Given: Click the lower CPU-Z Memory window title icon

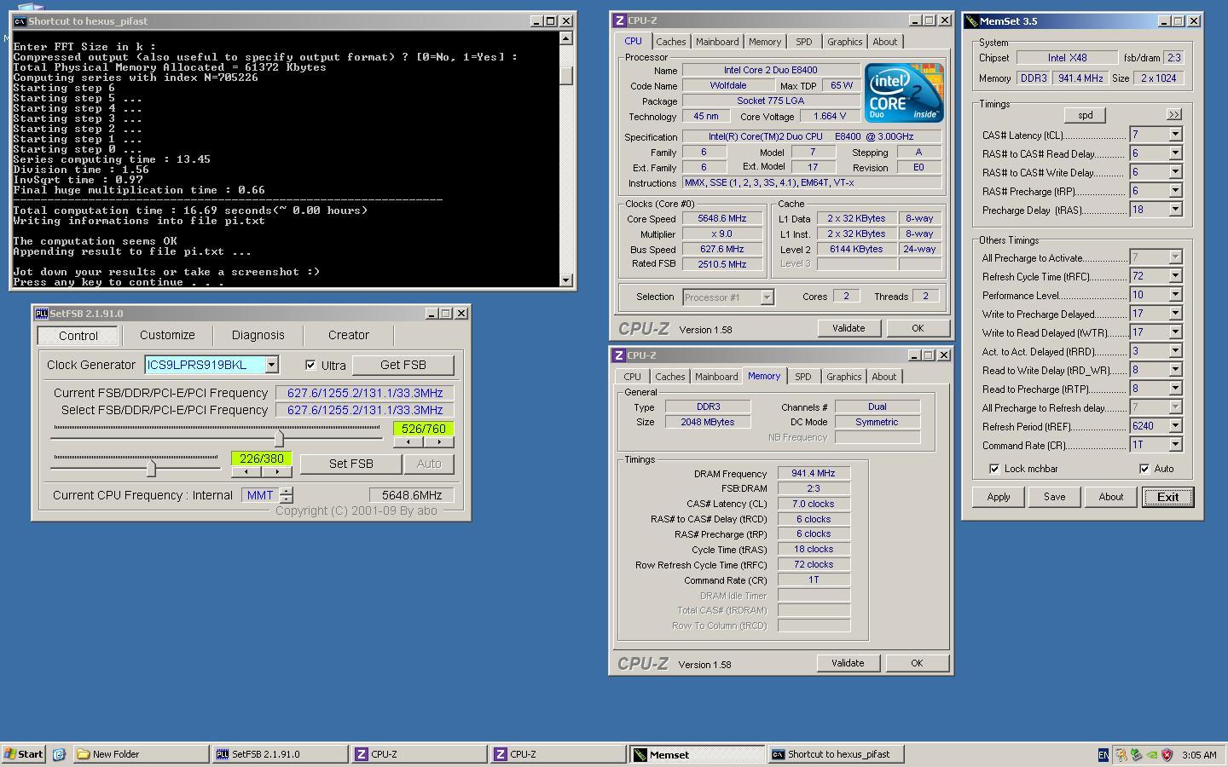Looking at the screenshot, I should (x=619, y=355).
